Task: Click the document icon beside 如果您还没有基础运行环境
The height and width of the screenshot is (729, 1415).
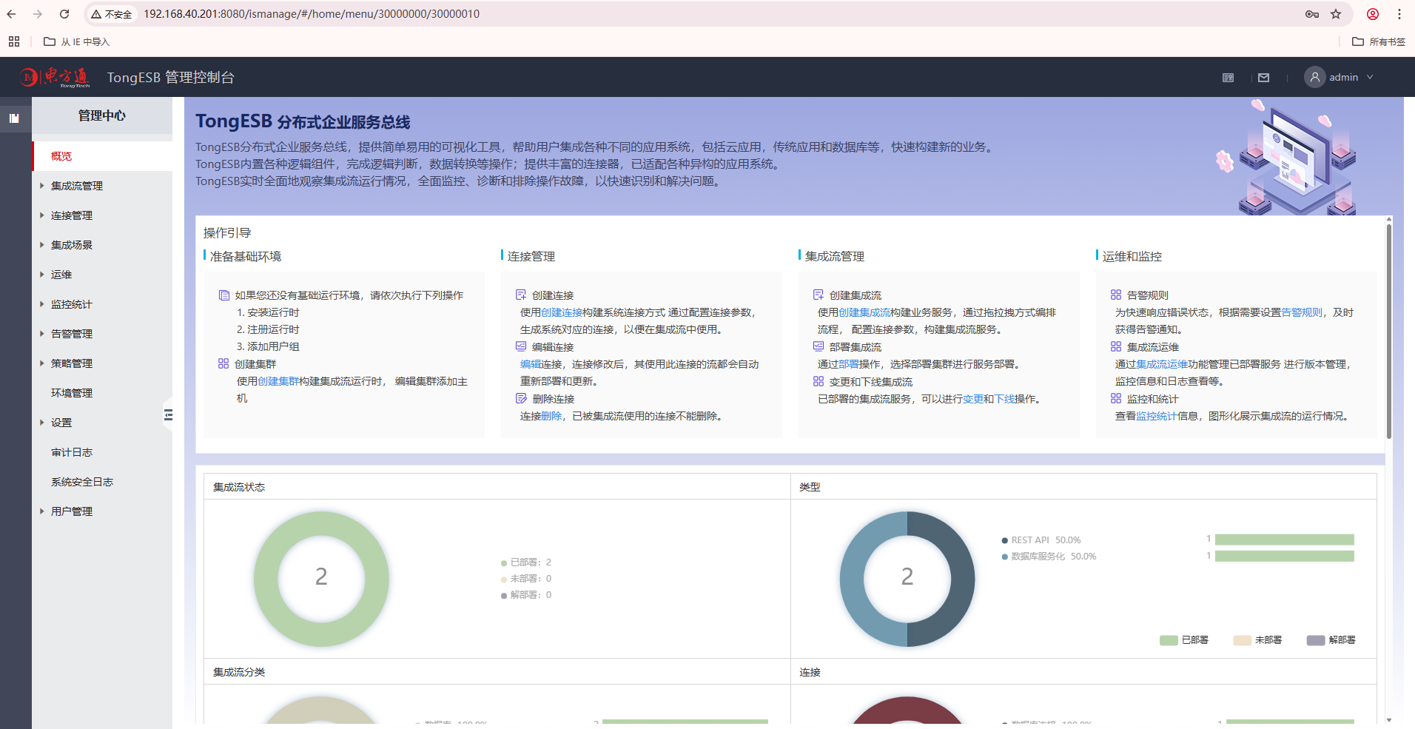Action: (223, 295)
